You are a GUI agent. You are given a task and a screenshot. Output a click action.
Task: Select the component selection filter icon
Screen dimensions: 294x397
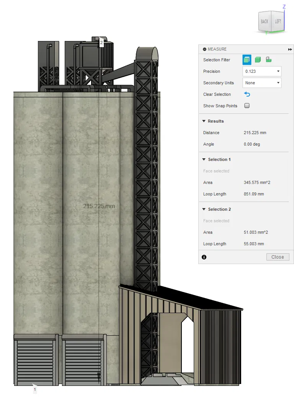(268, 60)
